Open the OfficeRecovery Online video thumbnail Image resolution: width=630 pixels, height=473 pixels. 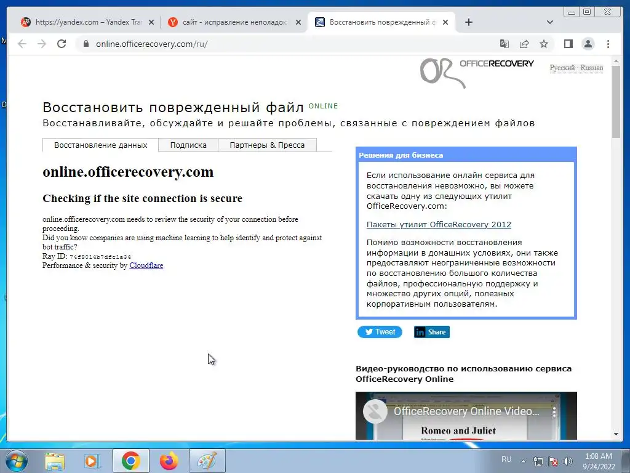click(x=466, y=416)
